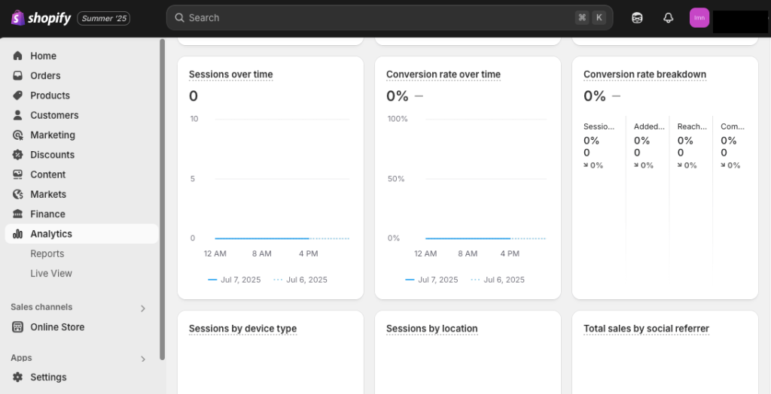771x394 pixels.
Task: Click the Home house icon
Action: (18, 56)
